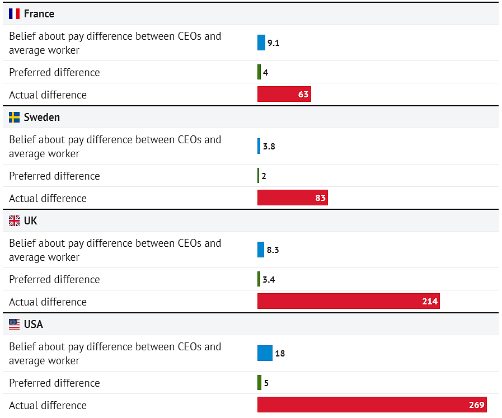Click the France country heading text

tap(39, 14)
